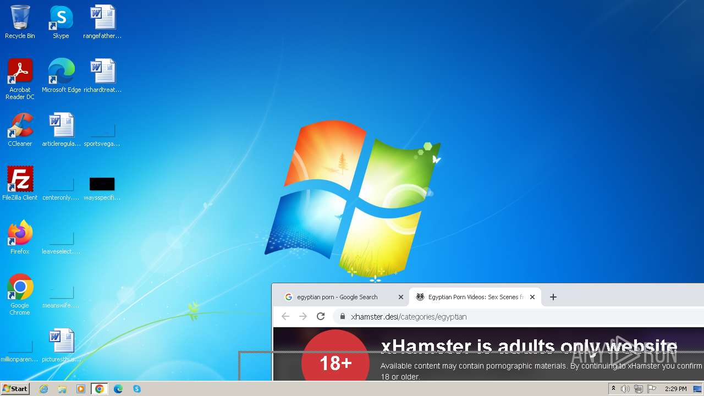Open Internet Explorer from taskbar

[x=43, y=389]
